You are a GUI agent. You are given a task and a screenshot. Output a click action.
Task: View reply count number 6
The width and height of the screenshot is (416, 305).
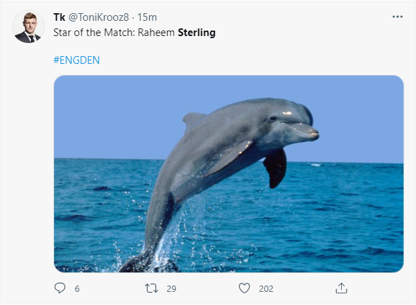click(77, 288)
